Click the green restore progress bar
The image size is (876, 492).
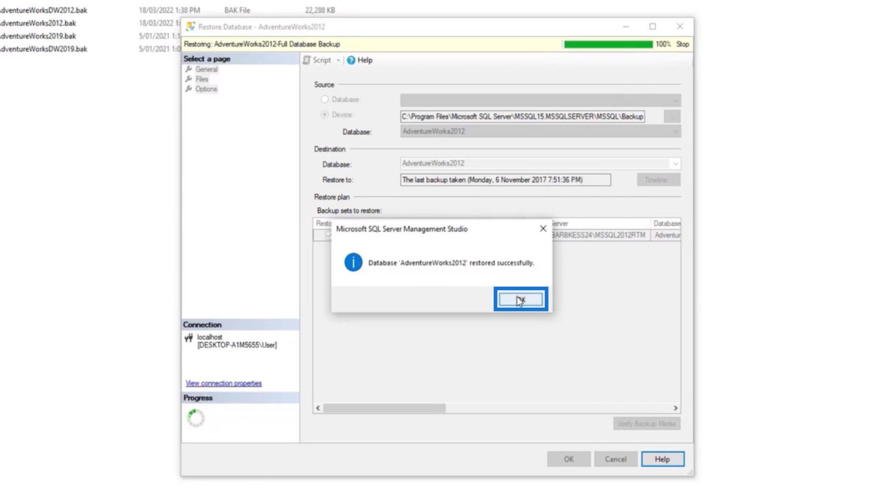click(608, 44)
